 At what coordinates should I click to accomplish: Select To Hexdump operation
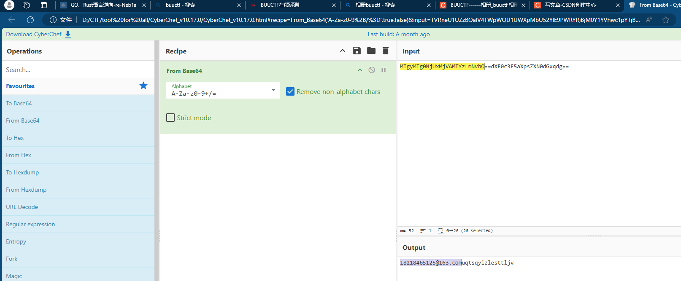(78, 172)
